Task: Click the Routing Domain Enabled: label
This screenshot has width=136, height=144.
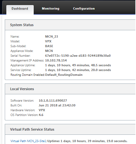Action: point(28,75)
